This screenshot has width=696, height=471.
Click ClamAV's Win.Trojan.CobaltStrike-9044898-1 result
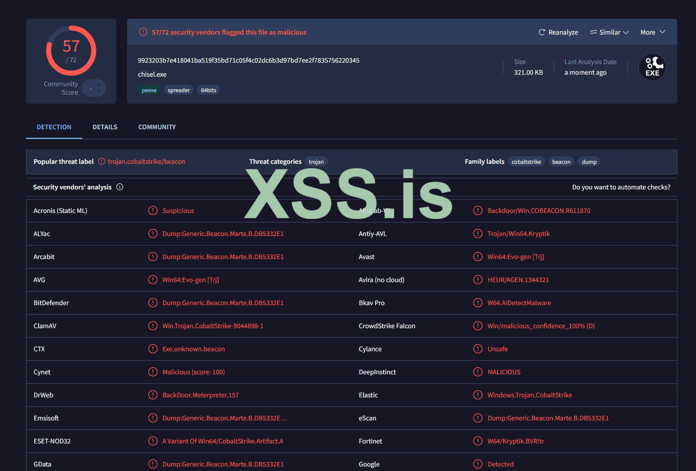point(213,326)
